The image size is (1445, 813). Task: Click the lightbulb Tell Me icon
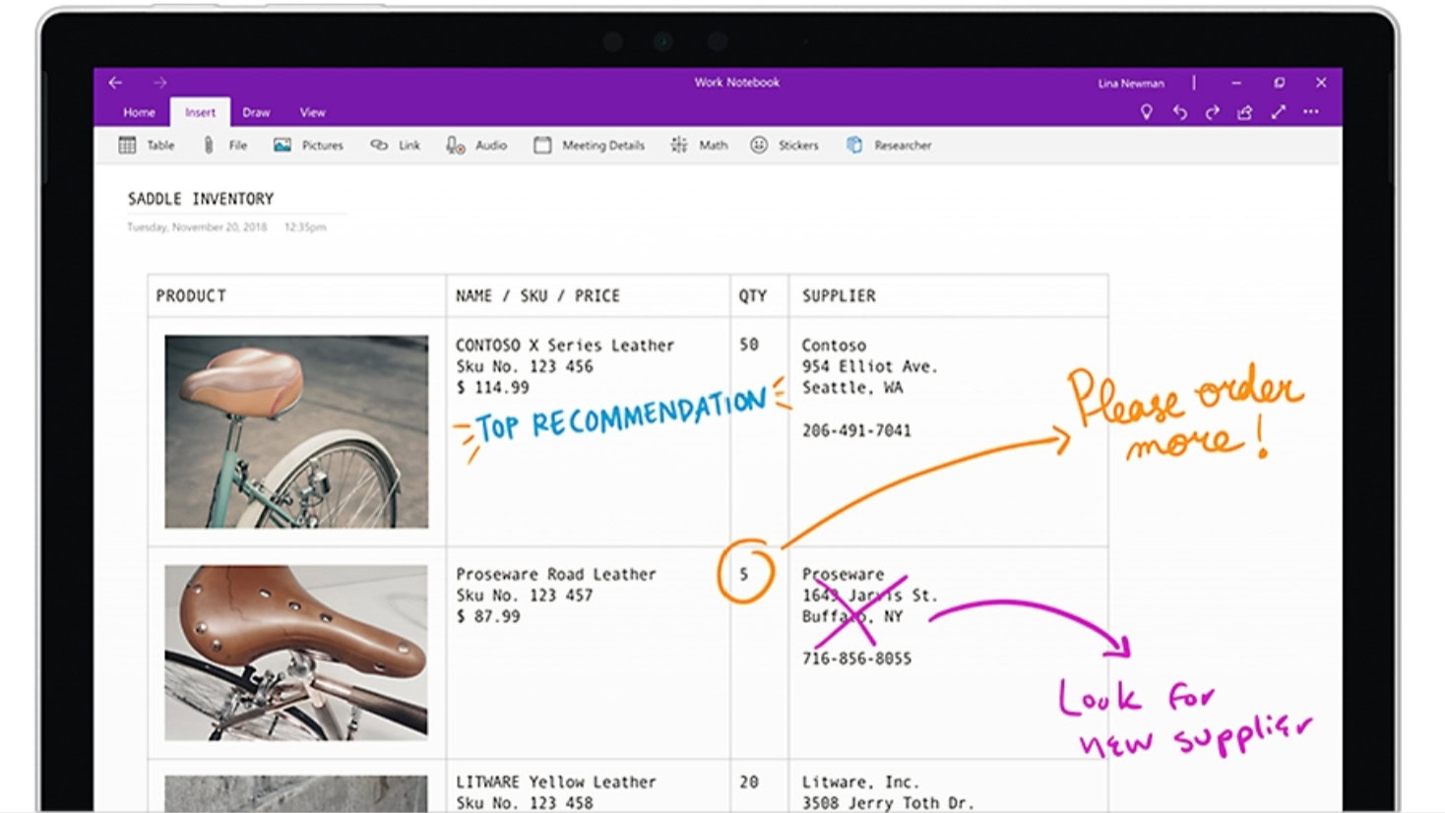(x=1146, y=112)
